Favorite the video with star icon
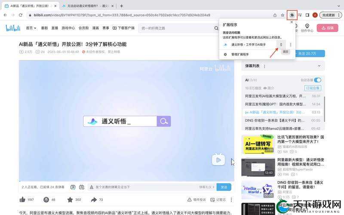 pos(70,200)
